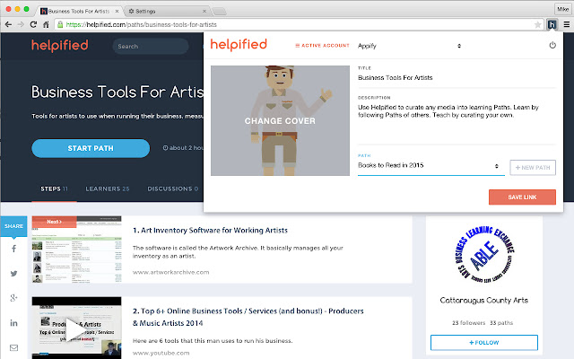Click the Change Cover image
The height and width of the screenshot is (359, 574).
tap(280, 120)
